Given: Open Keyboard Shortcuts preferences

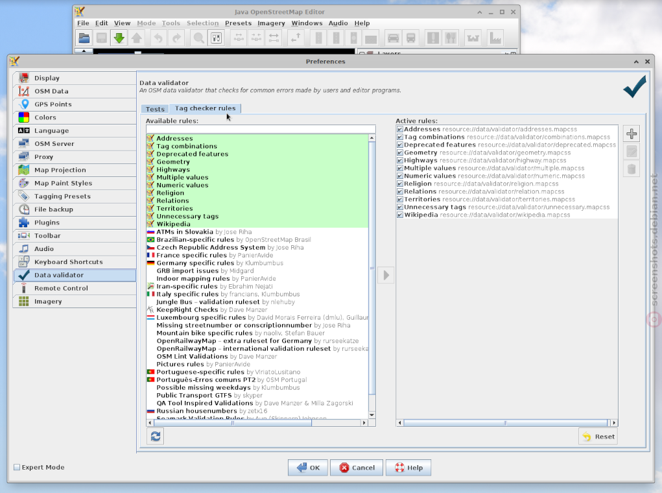Looking at the screenshot, I should [75, 262].
